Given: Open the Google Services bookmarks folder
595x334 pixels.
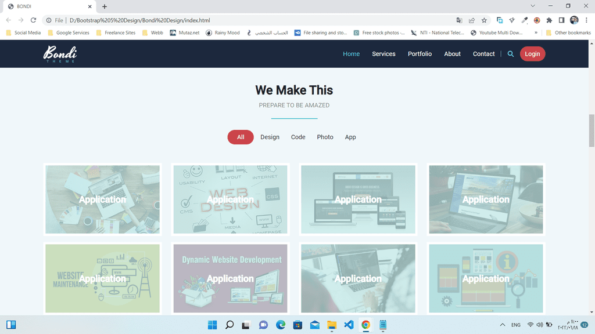Looking at the screenshot, I should click(69, 32).
